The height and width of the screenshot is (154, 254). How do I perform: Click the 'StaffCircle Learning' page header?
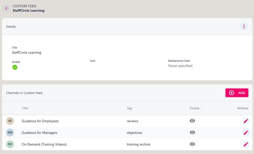(x=28, y=11)
